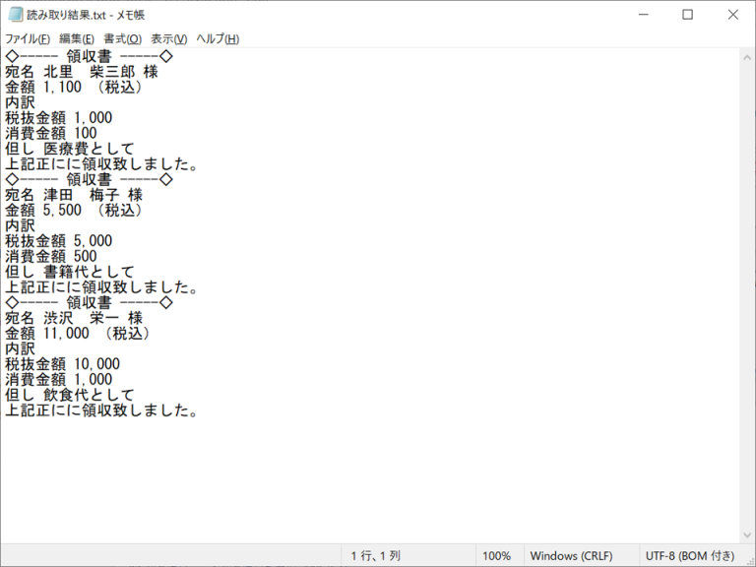Click the vertical scrollbar track
This screenshot has width=756, height=567.
coord(747,295)
